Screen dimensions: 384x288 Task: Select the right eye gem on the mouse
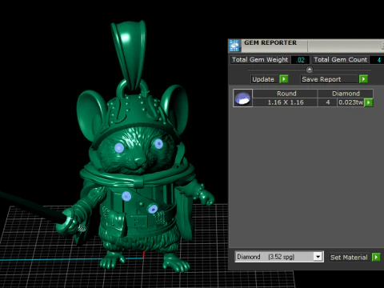(158, 144)
